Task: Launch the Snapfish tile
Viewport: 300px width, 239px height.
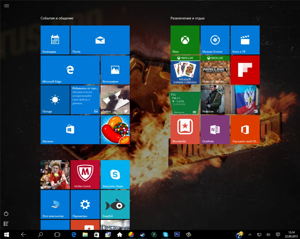Action: 115,205
